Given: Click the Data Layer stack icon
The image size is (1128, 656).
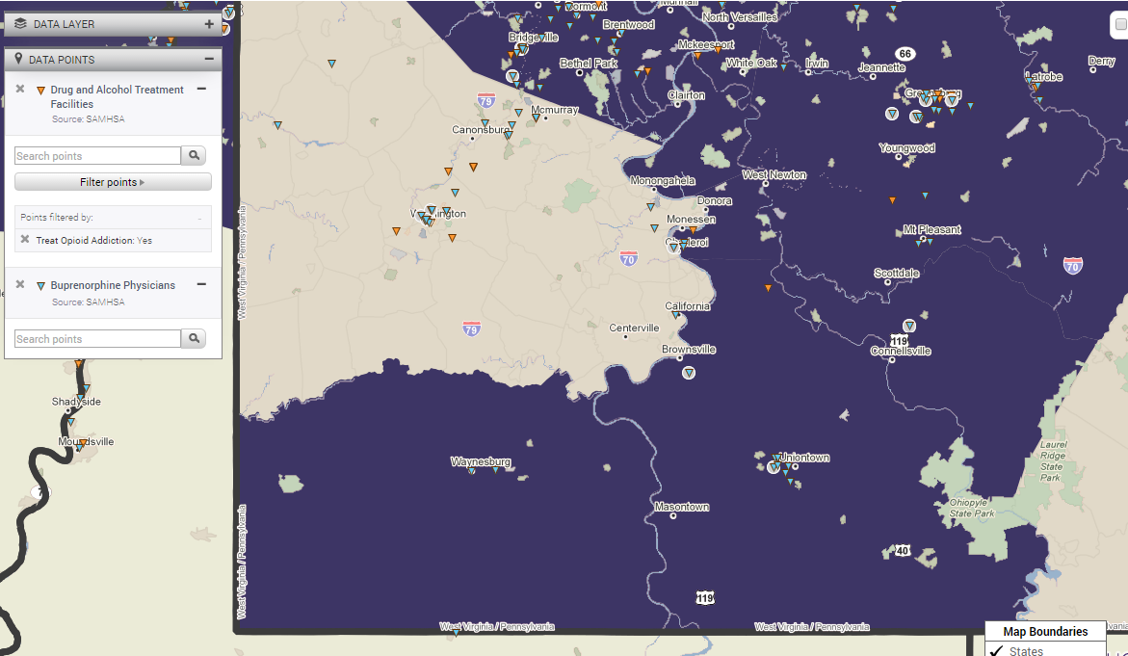Looking at the screenshot, I should tap(20, 24).
